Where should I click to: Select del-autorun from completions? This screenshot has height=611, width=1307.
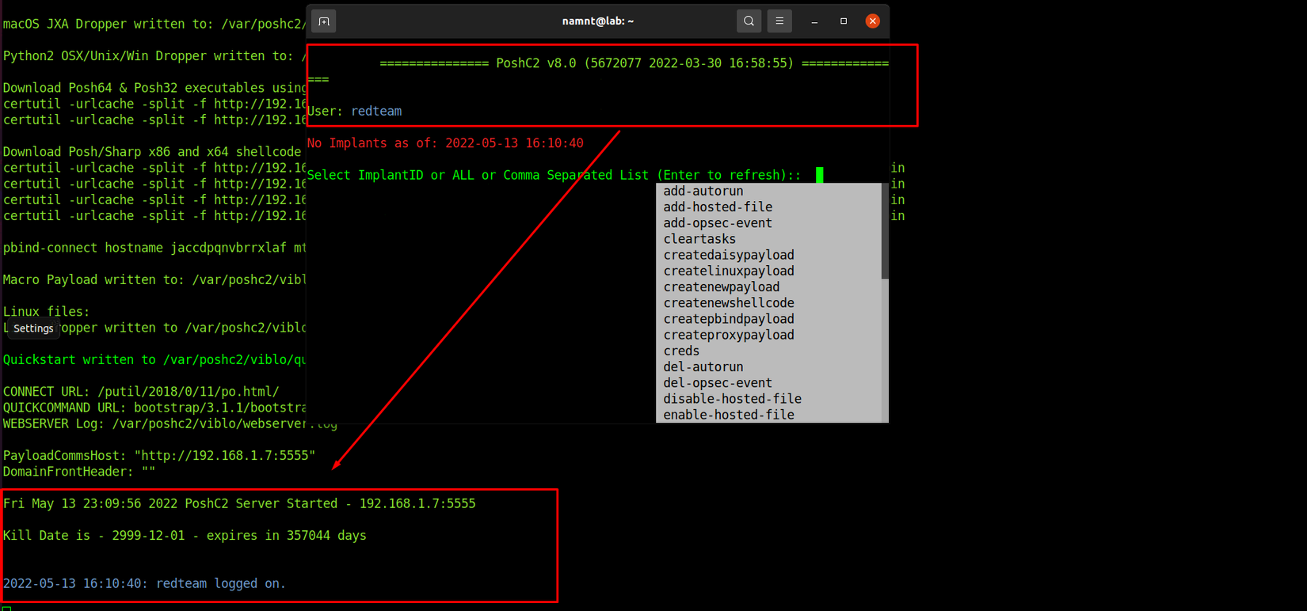(x=768, y=367)
